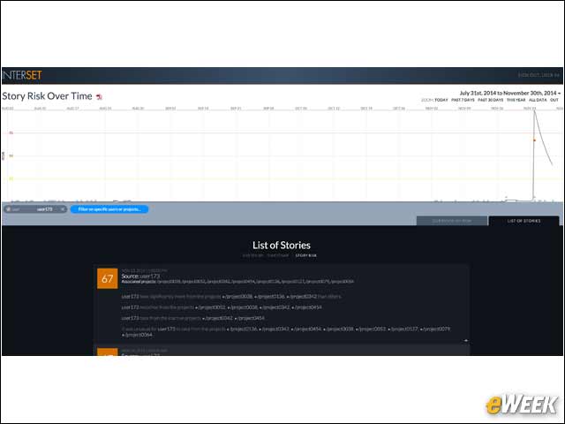Click 'Filter on specific users or projects' field

tap(109, 209)
